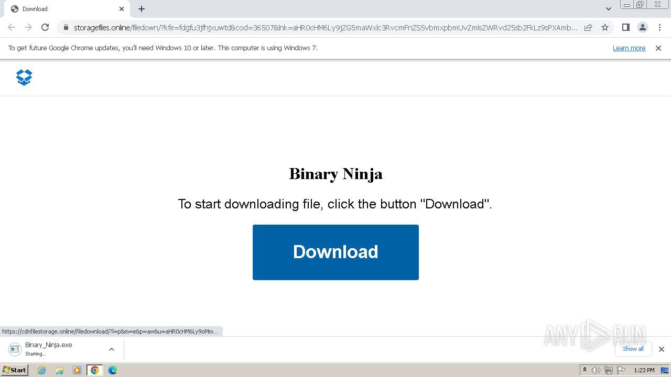Click the Windows 7 update notice message
This screenshot has width=671, height=377.
tap(163, 48)
